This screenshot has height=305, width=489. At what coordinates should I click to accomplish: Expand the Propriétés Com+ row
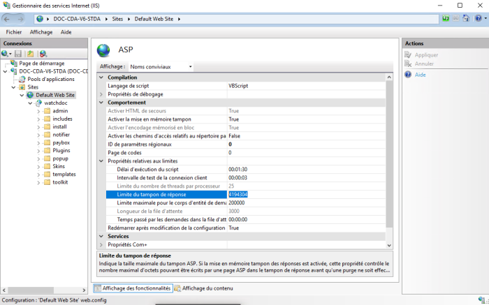[x=101, y=245]
